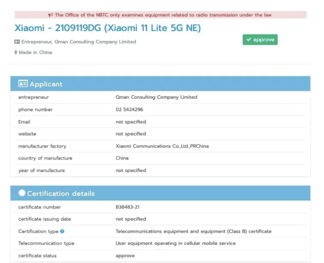This screenshot has width=324, height=263.
Task: Open the Certification type help icon
Action: point(62,231)
